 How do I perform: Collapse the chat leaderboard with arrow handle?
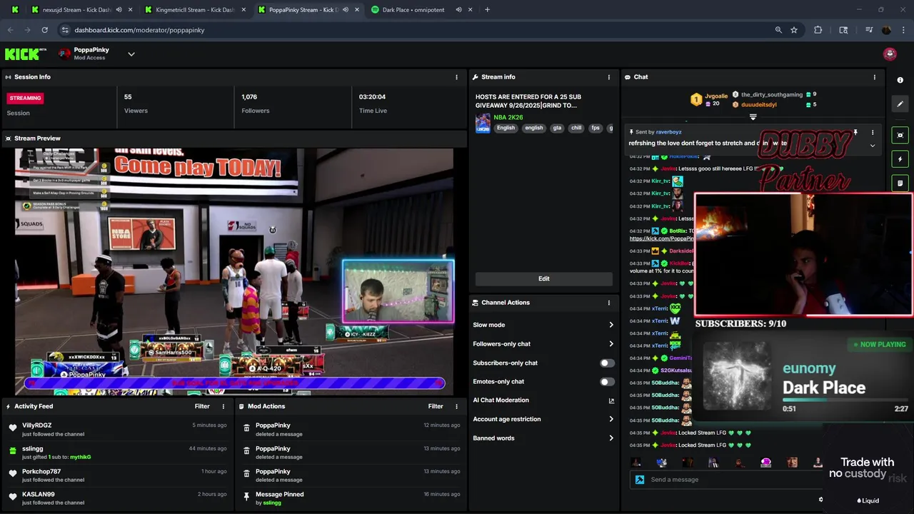click(753, 117)
